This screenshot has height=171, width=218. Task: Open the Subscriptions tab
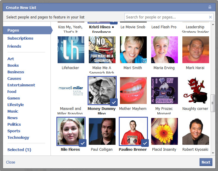20,38
